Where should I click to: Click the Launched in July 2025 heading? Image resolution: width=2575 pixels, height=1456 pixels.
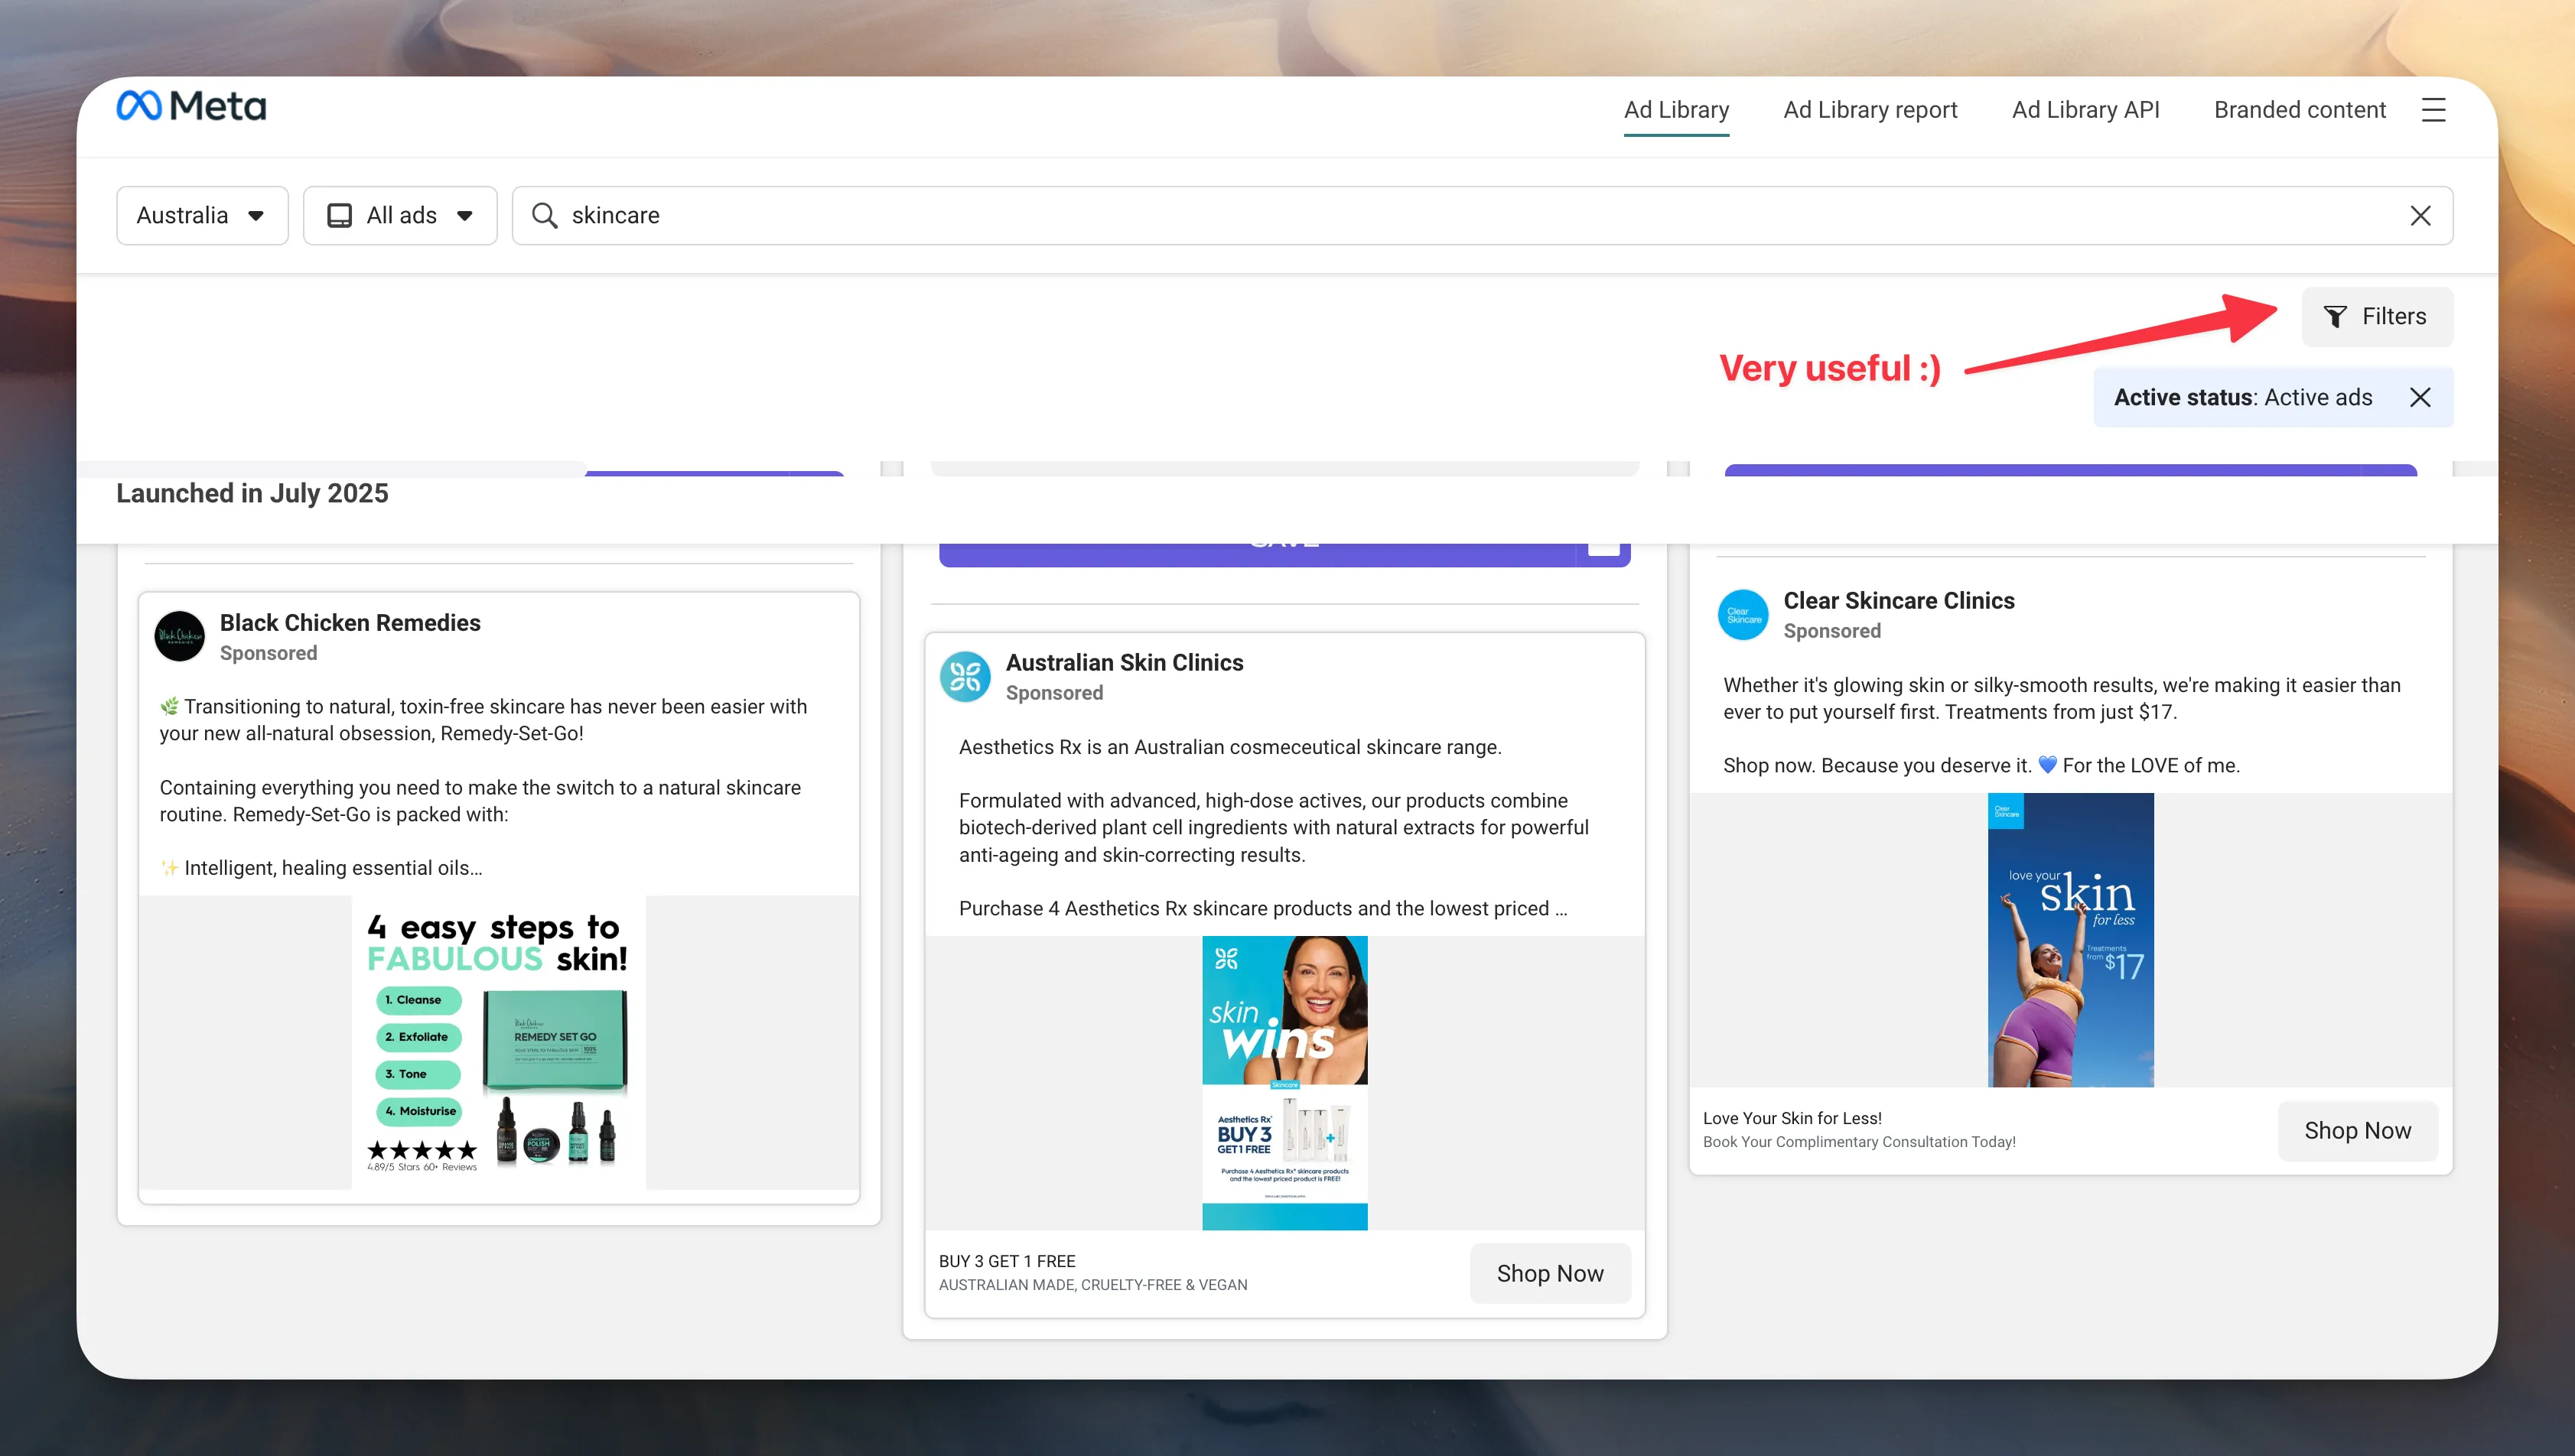[x=252, y=493]
